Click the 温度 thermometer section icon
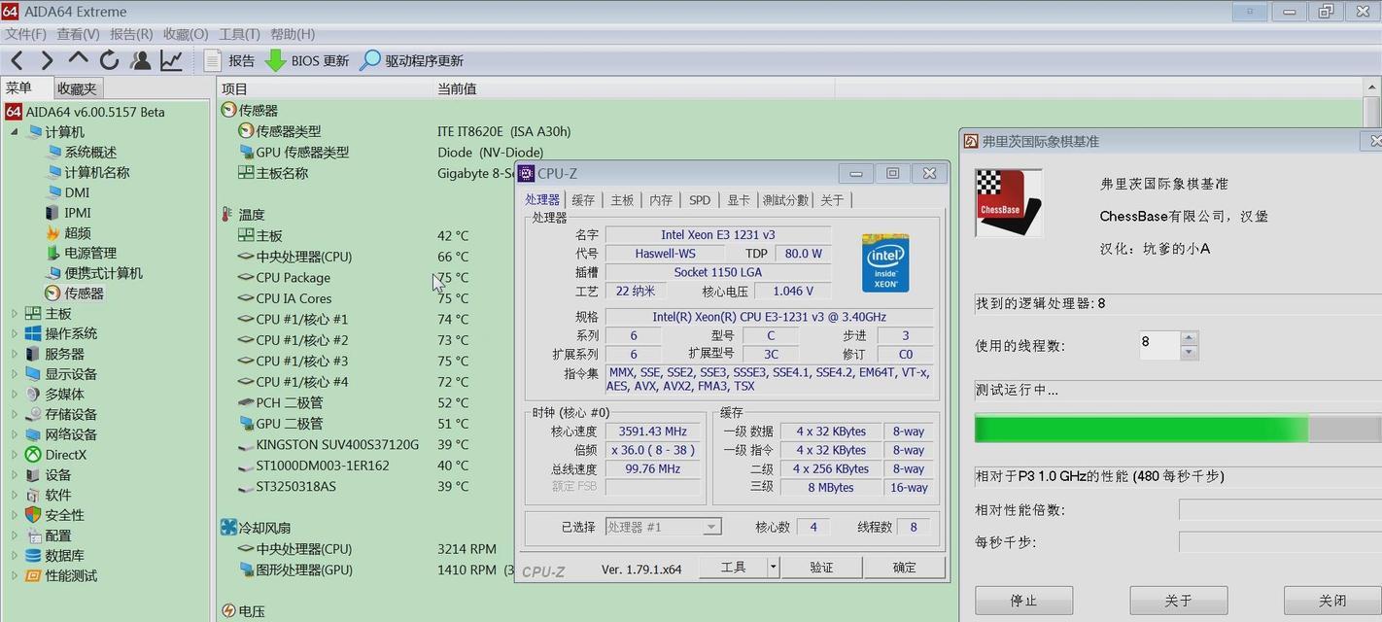 click(227, 214)
